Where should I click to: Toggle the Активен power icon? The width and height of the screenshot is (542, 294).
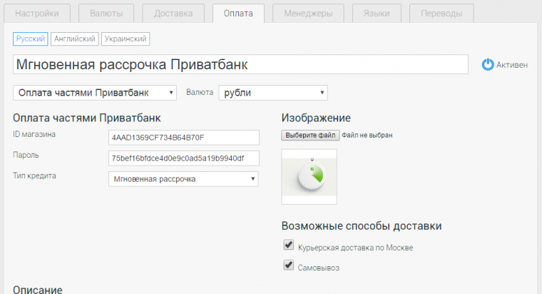click(488, 64)
